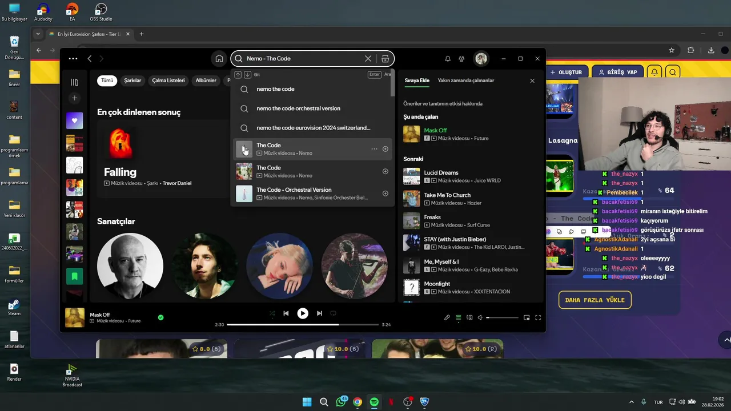Open the Friend Activity icon in Spotify

[461, 59]
